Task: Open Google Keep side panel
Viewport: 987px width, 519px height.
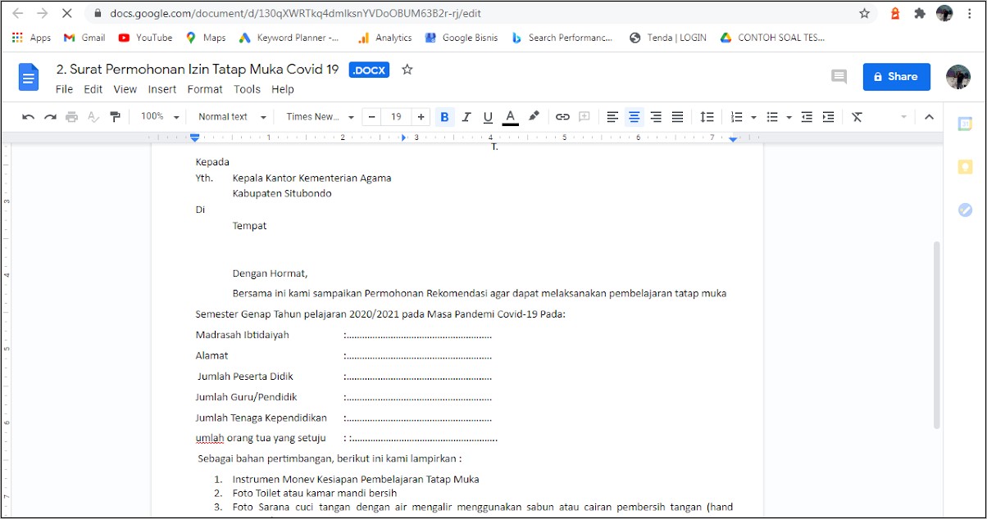Action: [x=965, y=167]
